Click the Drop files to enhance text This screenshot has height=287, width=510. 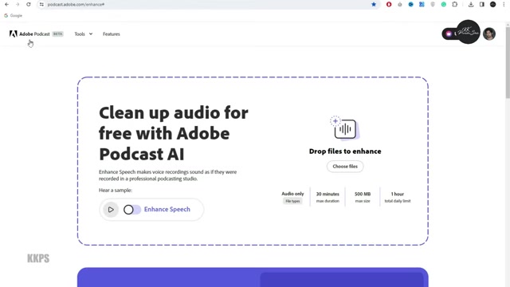[345, 151]
